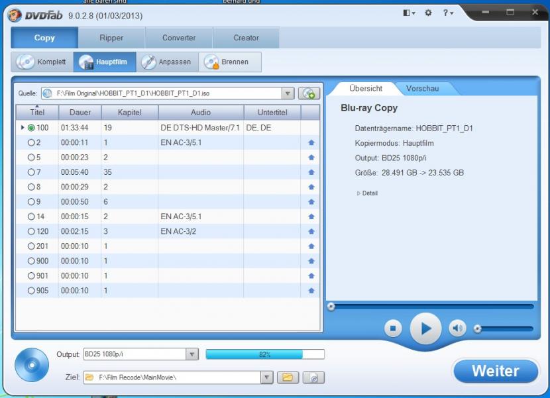Select title 9 radio button
Image resolution: width=550 pixels, height=398 pixels.
pos(31,202)
